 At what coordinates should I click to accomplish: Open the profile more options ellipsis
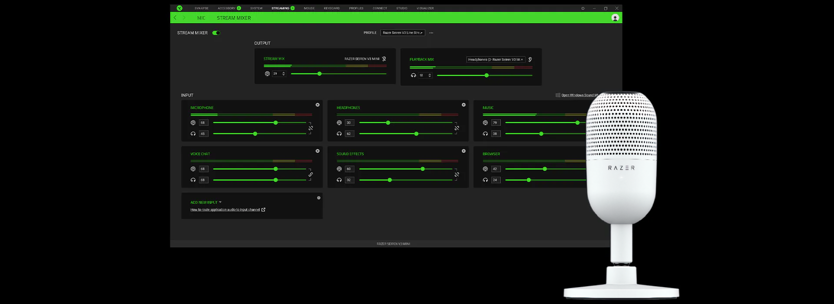431,33
